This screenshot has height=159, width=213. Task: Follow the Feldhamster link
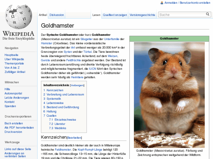click(x=63, y=150)
